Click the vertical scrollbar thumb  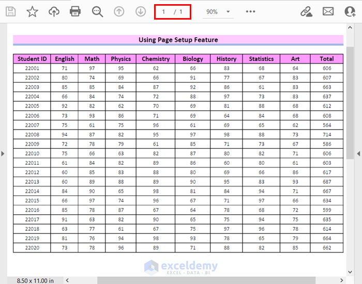click(x=350, y=103)
